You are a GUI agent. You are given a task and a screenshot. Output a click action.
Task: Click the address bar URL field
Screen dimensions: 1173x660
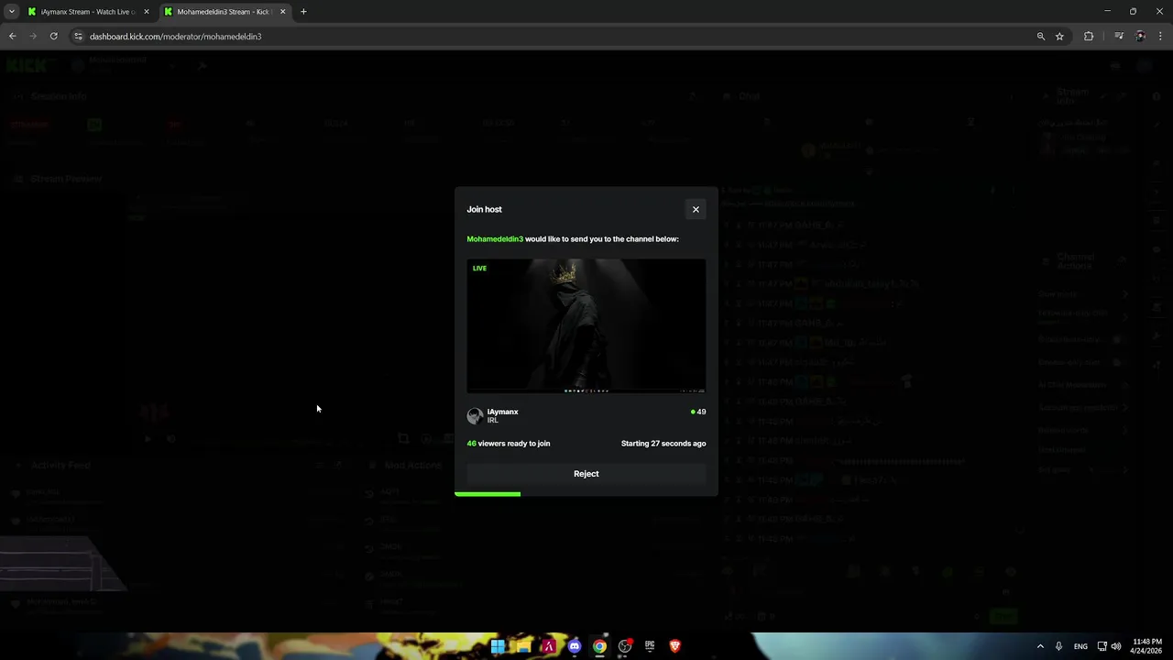coord(550,37)
